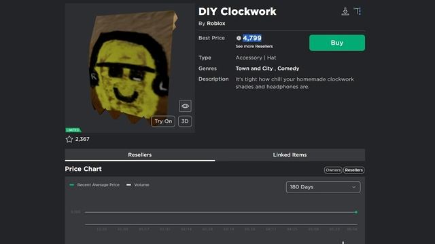Click the Try On button
The image size is (435, 244).
coord(163,121)
